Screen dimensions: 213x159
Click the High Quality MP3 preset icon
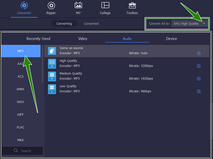click(52, 64)
